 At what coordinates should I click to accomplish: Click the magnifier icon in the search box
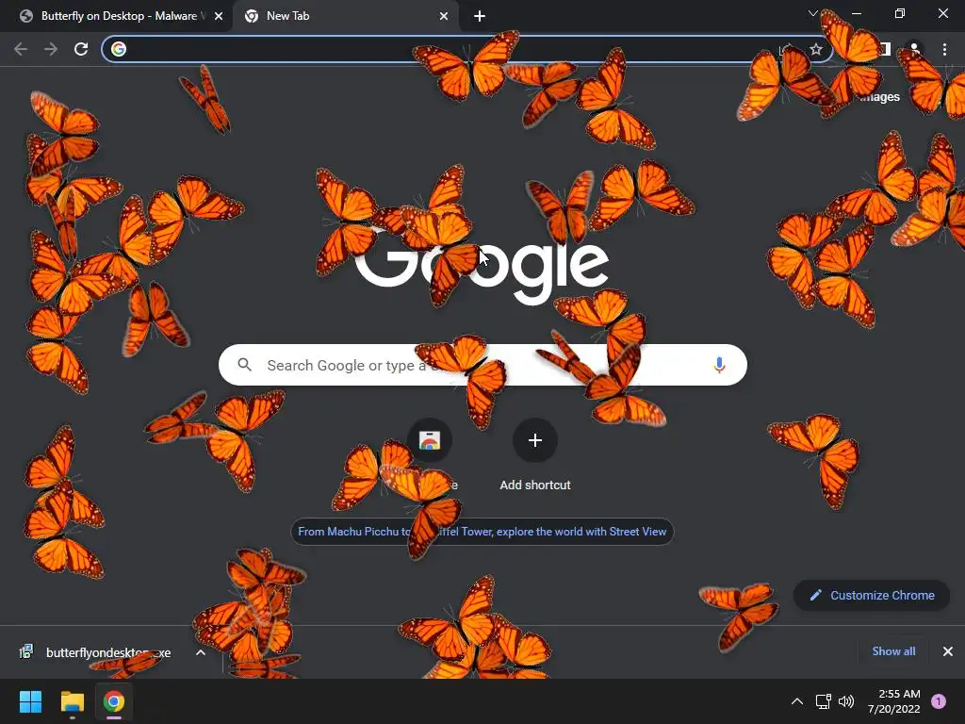coord(244,365)
